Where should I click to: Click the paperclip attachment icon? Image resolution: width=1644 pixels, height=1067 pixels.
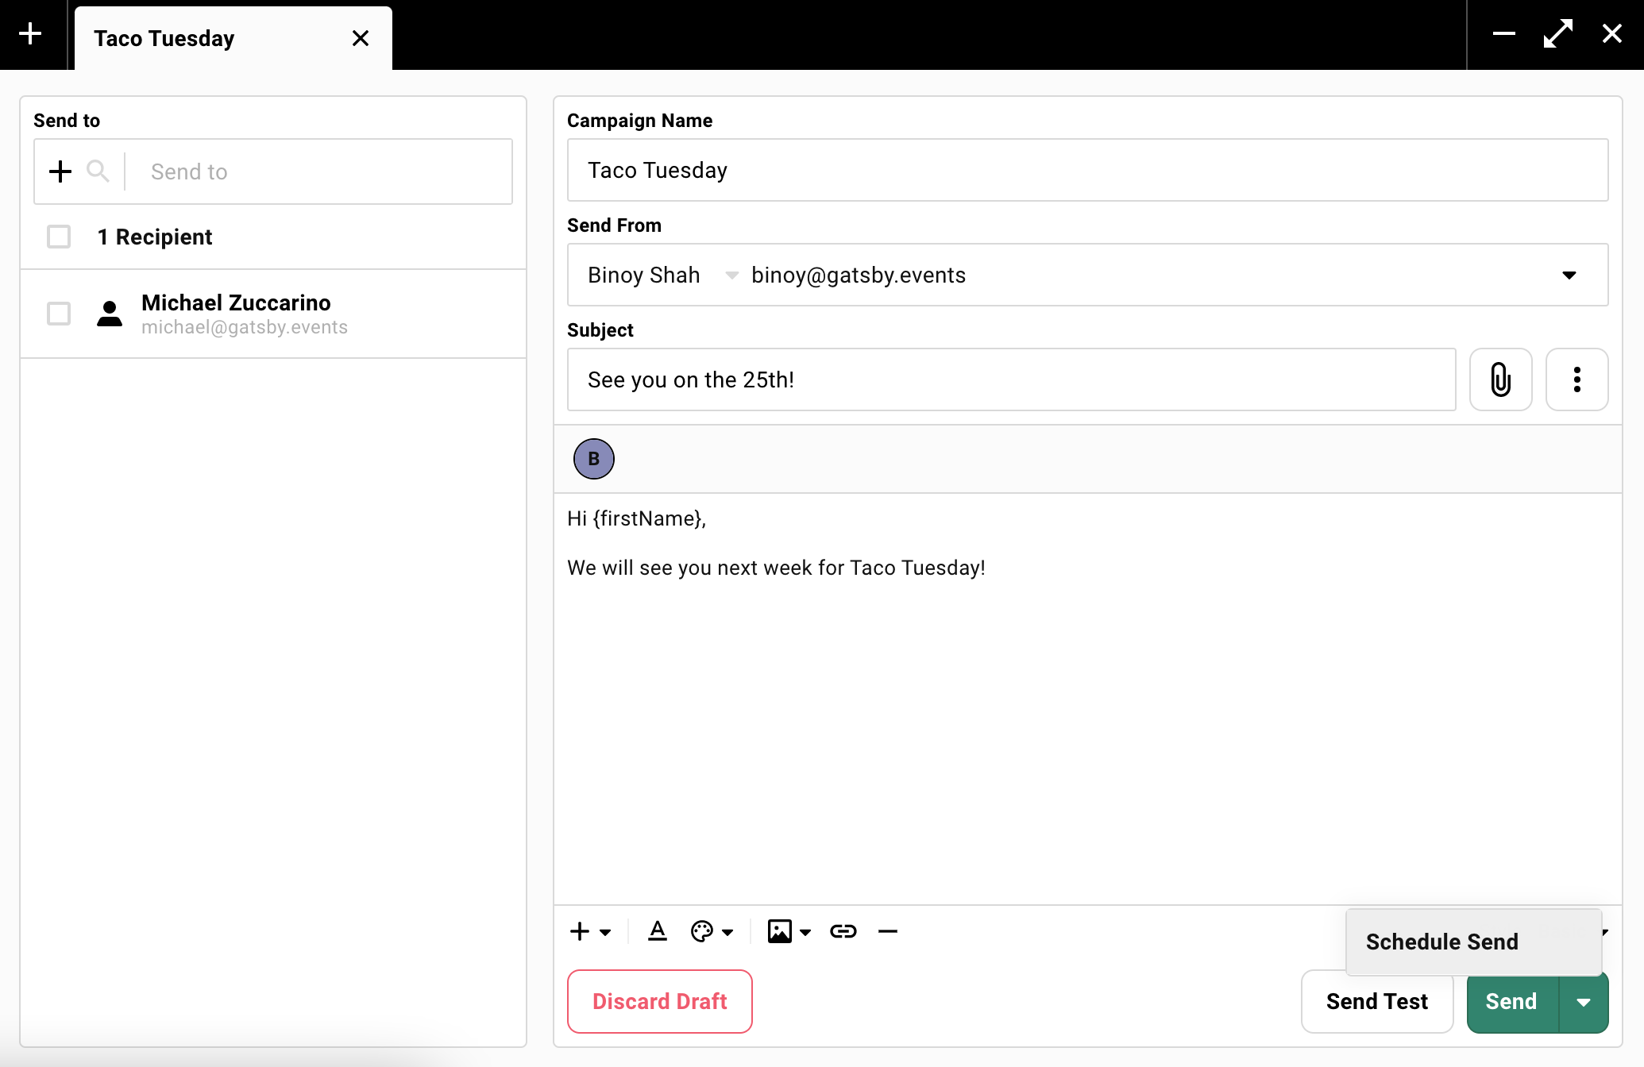pos(1500,379)
